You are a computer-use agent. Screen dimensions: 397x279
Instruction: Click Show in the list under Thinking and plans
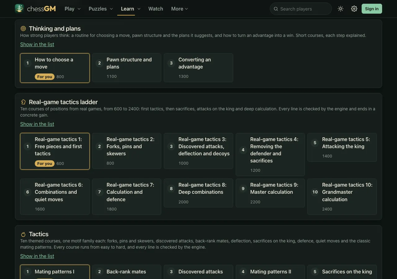(37, 44)
